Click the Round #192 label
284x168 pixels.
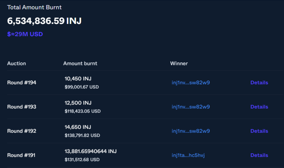coord(22,131)
